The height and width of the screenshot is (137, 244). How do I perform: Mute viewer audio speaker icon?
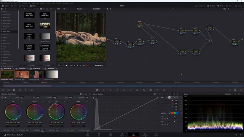click(67, 65)
